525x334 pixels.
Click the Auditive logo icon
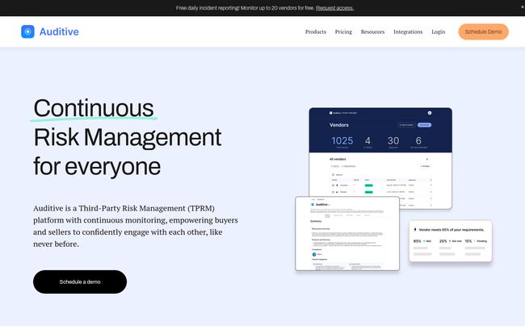[27, 31]
